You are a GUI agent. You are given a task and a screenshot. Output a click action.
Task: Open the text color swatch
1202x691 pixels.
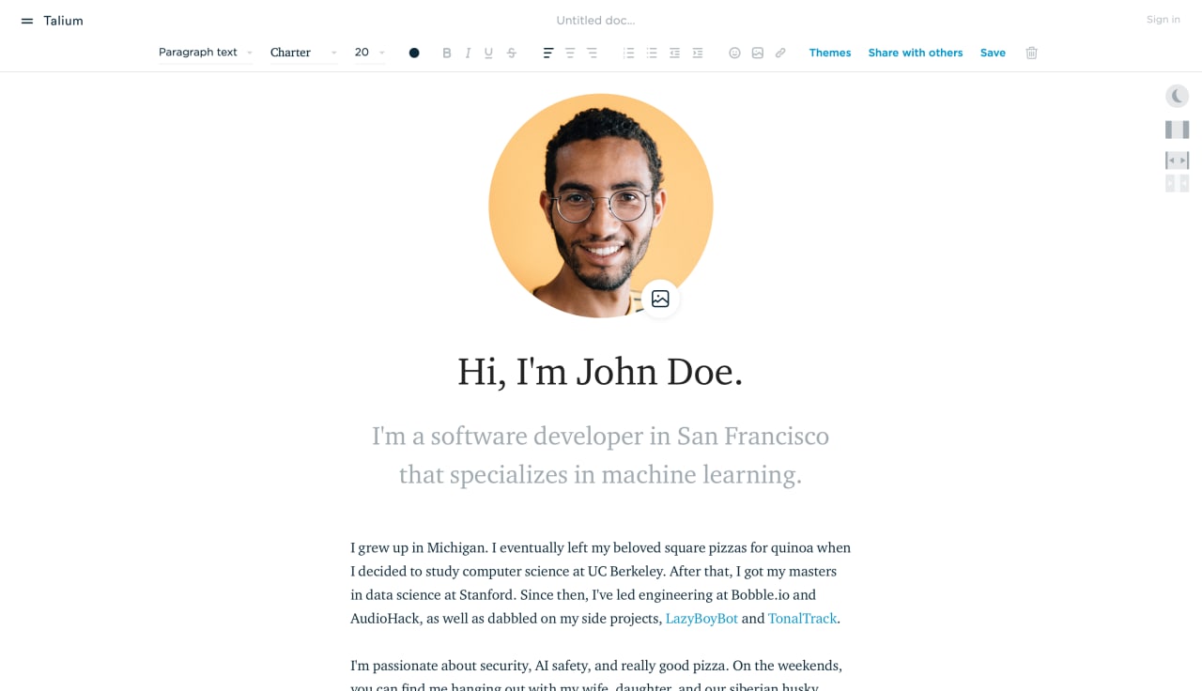pyautogui.click(x=414, y=53)
